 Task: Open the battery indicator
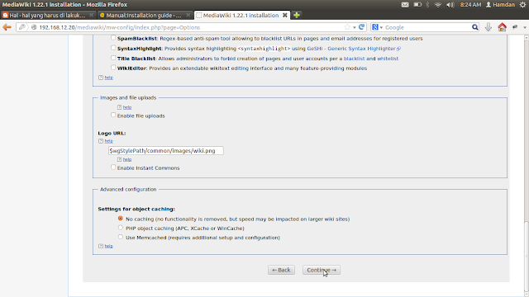tap(417, 5)
